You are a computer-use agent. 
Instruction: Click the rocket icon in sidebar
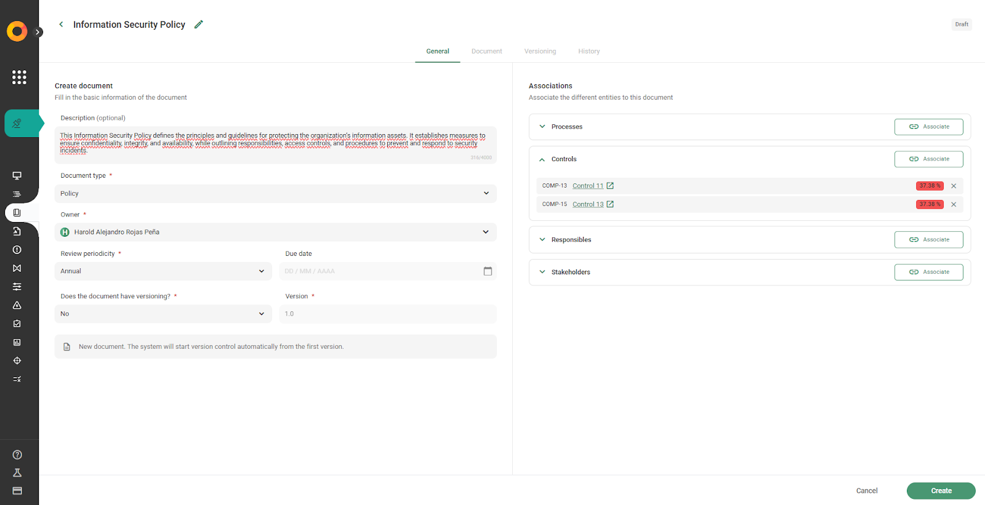coord(17,124)
